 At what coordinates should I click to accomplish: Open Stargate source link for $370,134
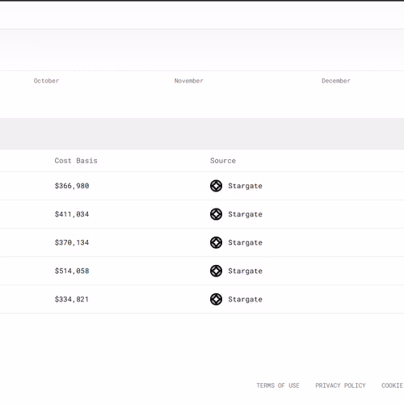tap(245, 242)
